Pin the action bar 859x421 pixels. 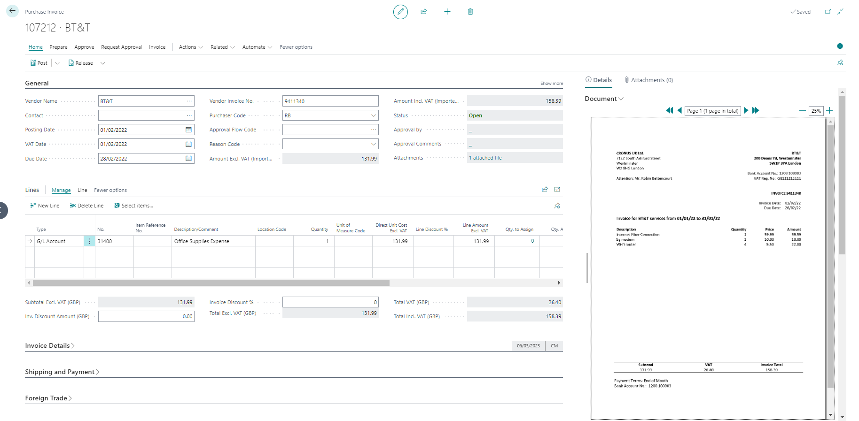[840, 63]
